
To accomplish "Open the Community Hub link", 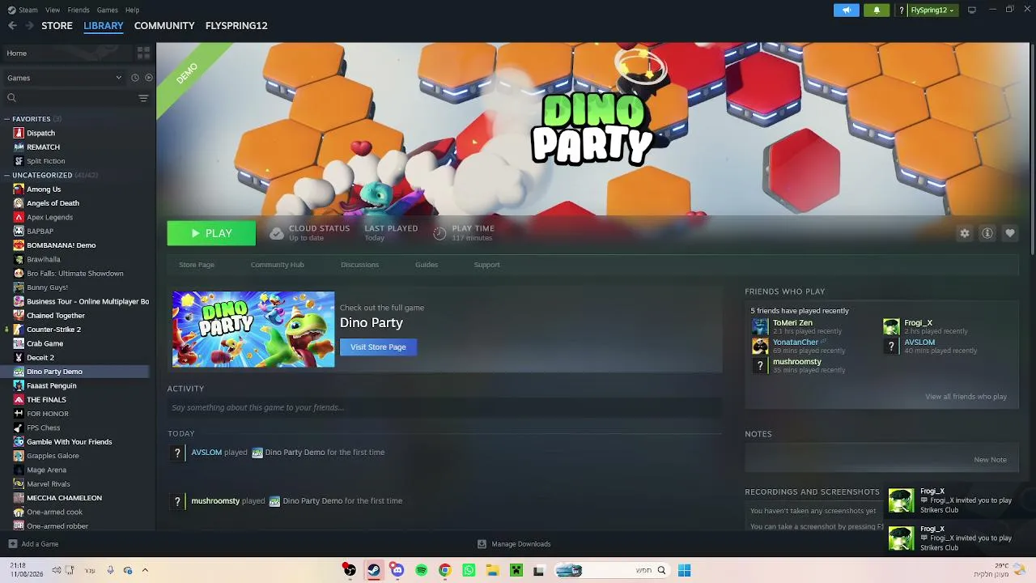I will pos(278,265).
